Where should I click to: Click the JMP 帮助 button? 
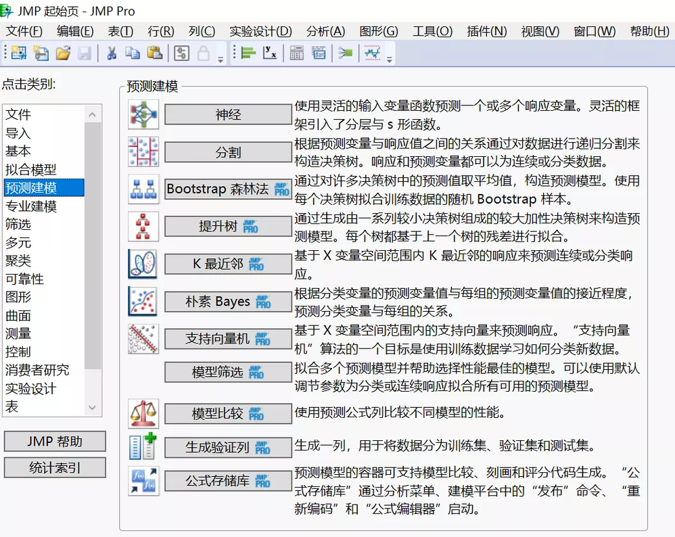point(54,442)
